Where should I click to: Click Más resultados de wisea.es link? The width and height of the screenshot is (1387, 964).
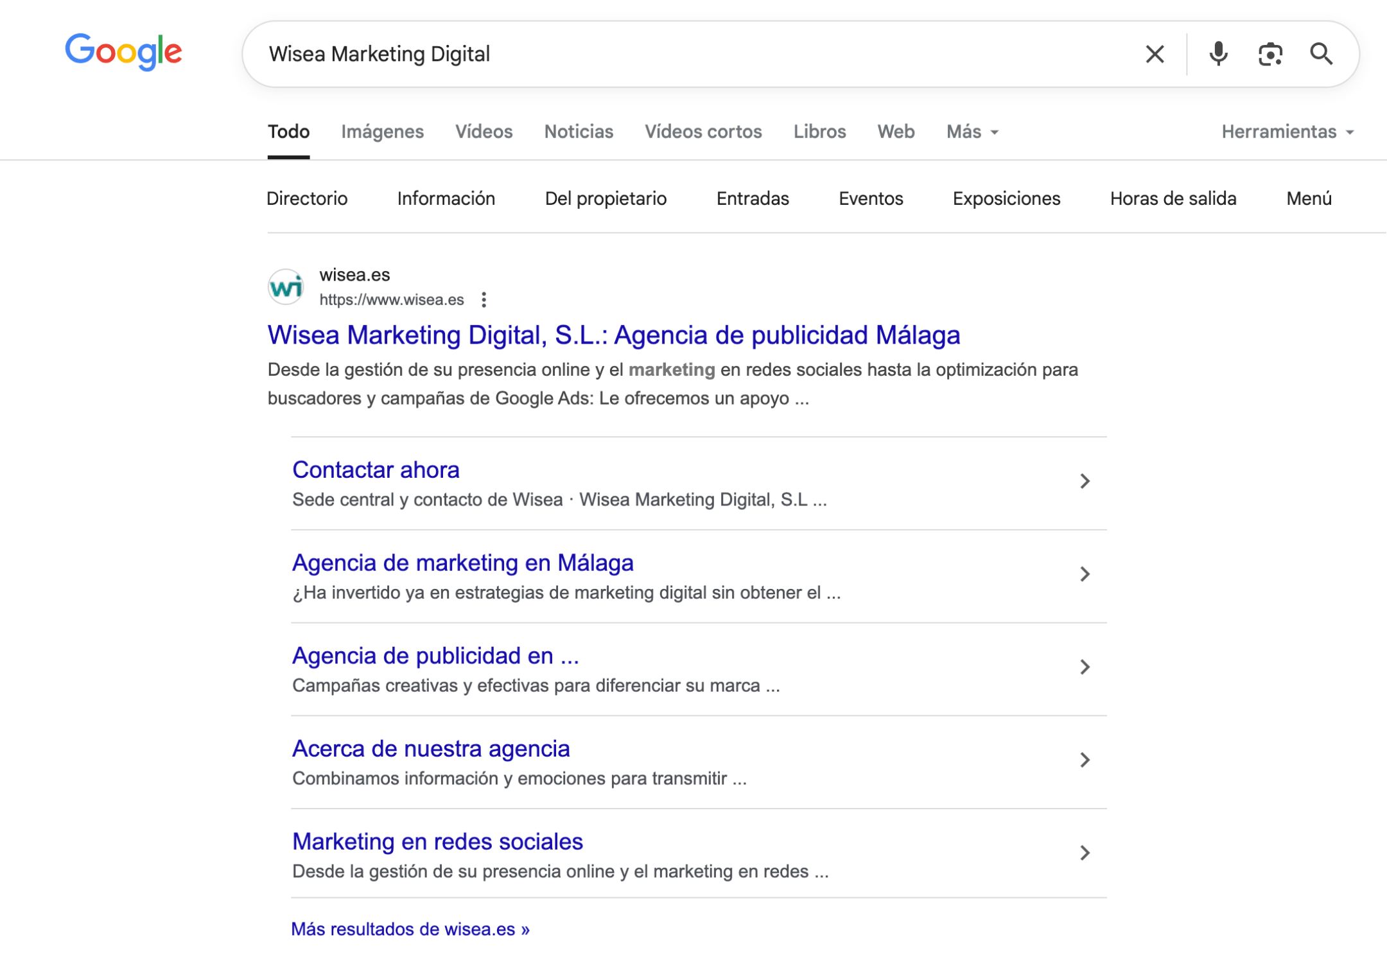[410, 929]
